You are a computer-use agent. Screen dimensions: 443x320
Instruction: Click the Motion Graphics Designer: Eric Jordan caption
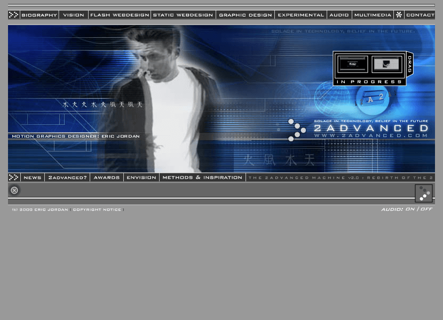76,136
